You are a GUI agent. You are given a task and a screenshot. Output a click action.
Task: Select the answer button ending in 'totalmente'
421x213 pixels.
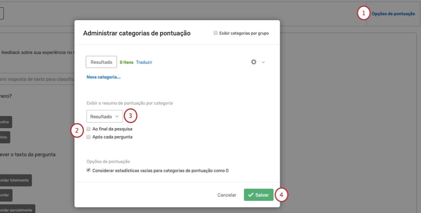pyautogui.click(x=16, y=180)
